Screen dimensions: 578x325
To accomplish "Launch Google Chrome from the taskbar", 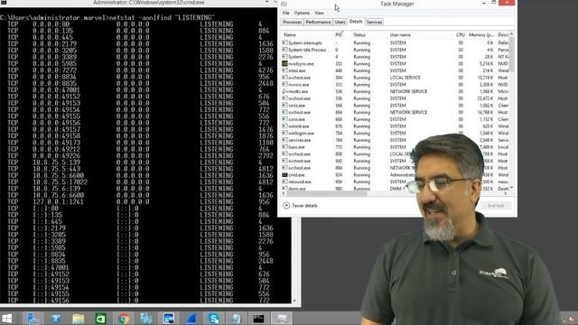I will click(x=124, y=318).
